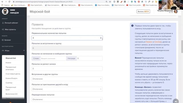Select Снайпер game in sidebar
183x103 pixels.
(x=9, y=83)
